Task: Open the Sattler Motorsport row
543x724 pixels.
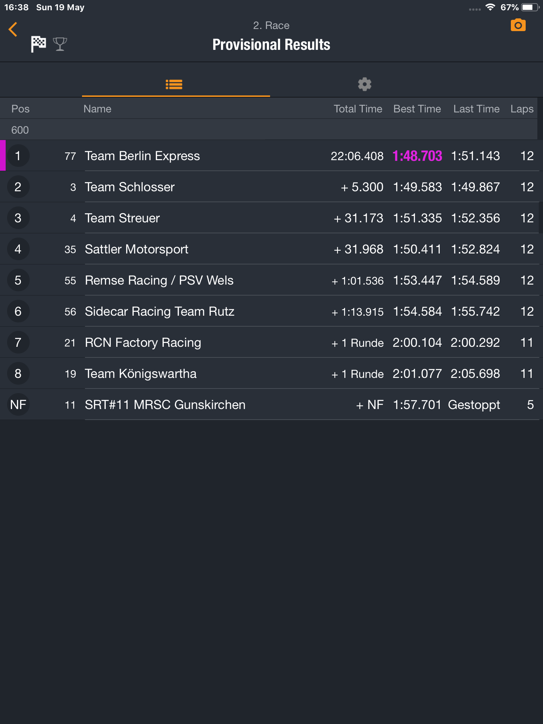Action: [x=271, y=249]
